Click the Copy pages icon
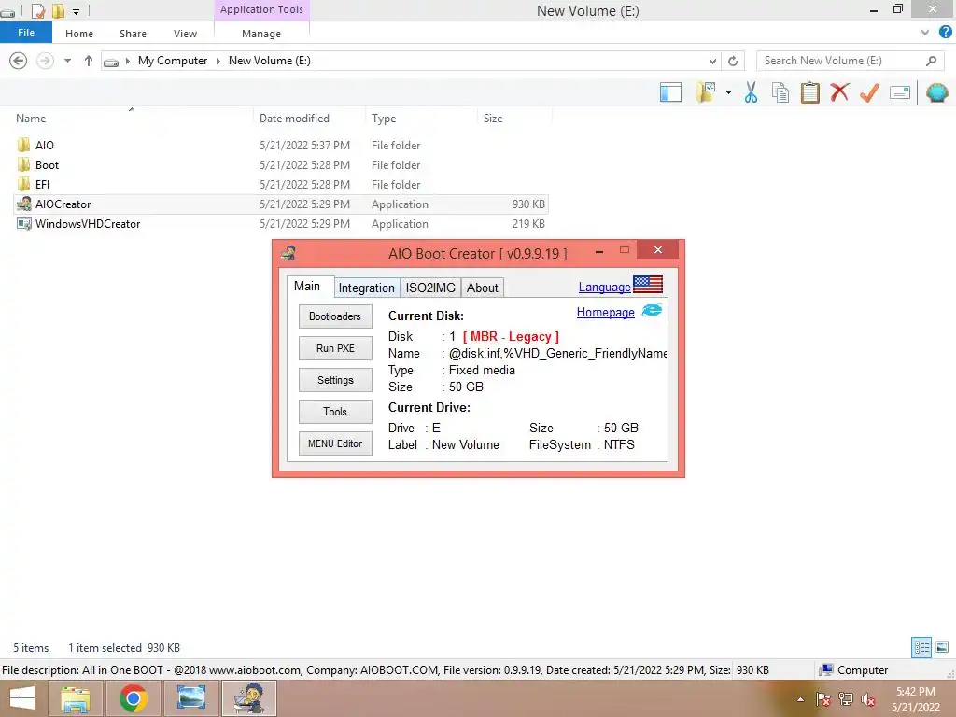Image resolution: width=956 pixels, height=717 pixels. point(780,92)
